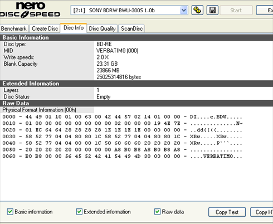Click the Empty disc status value
This screenshot has height=224, width=273.
[x=104, y=97]
